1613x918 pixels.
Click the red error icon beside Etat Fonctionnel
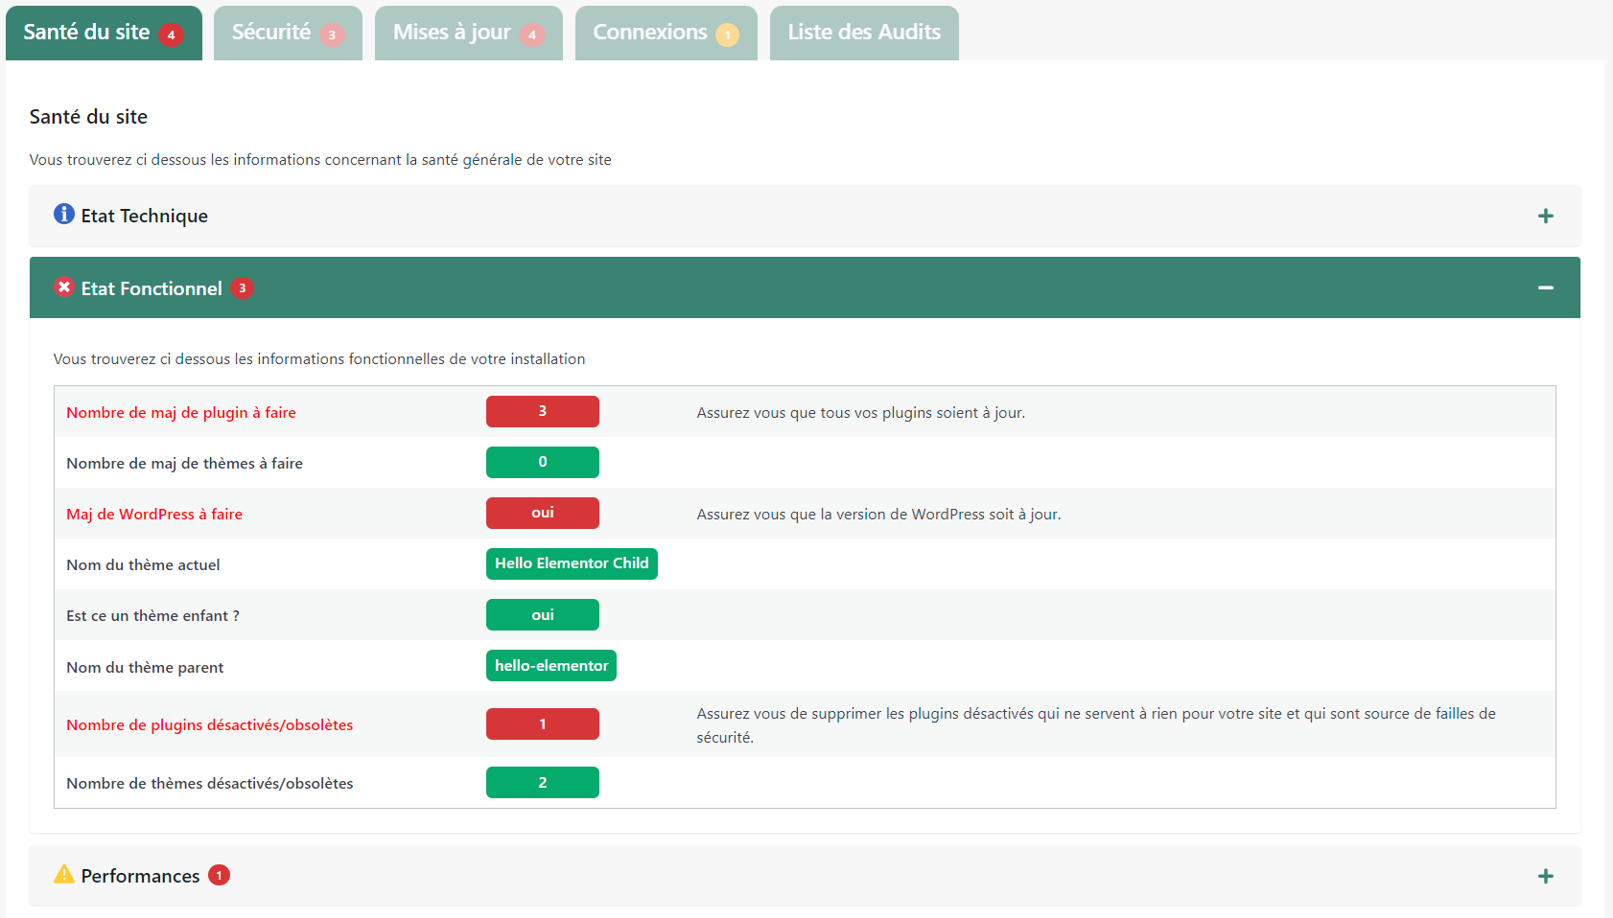[64, 287]
